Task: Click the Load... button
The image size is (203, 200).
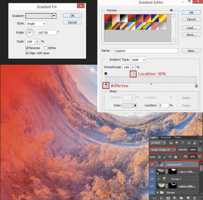Action: tap(191, 28)
